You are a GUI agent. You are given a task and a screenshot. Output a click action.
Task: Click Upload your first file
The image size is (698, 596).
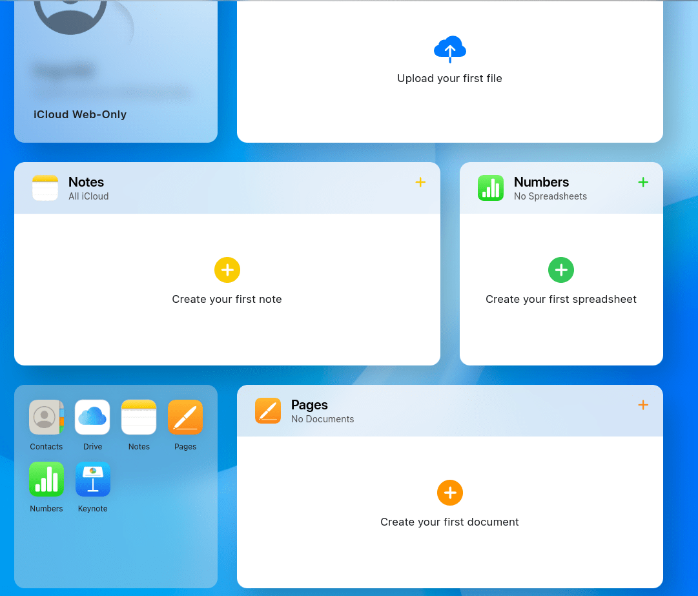[449, 78]
